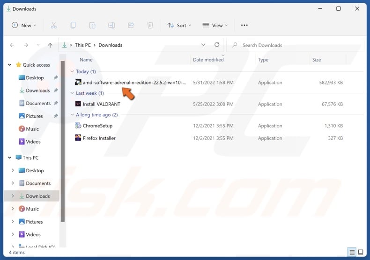Open the See more ellipsis menu
370x260 pixels.
tap(244, 25)
